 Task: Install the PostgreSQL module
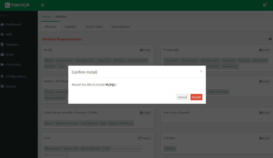click(264, 50)
